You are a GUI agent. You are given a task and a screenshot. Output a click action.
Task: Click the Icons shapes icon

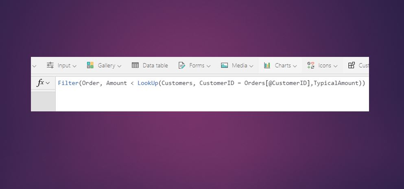click(x=311, y=65)
